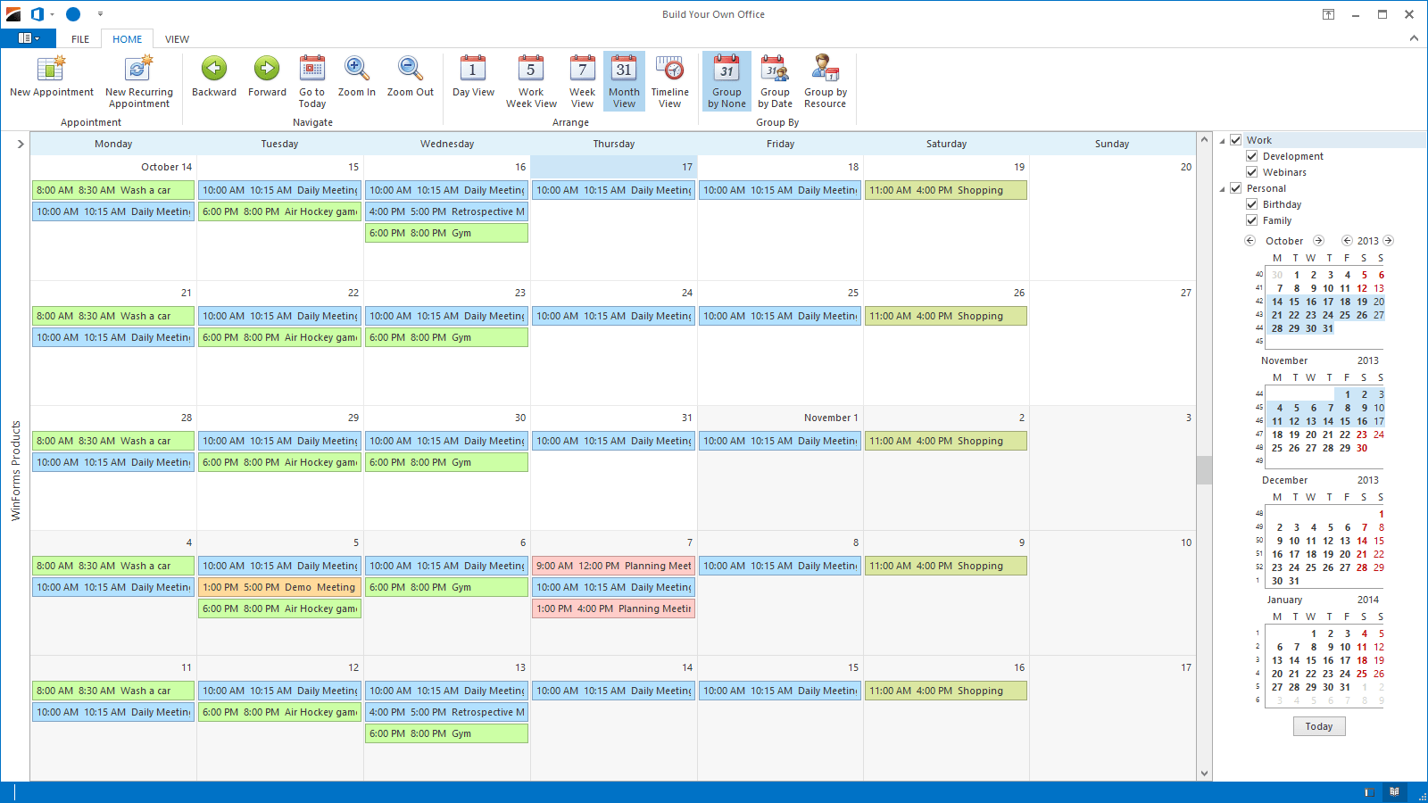Open Wash a car appointment on October 14

113,190
